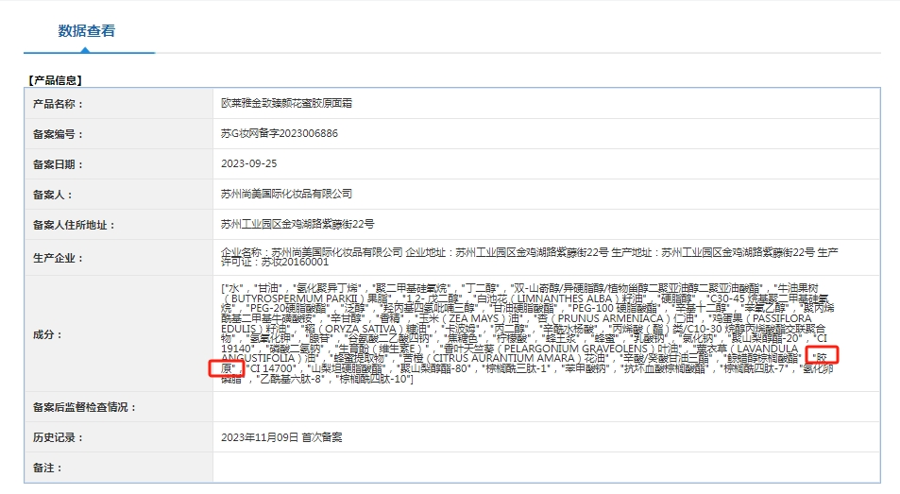The width and height of the screenshot is (900, 494).
Task: Select the 备注 row label
Action: (47, 468)
